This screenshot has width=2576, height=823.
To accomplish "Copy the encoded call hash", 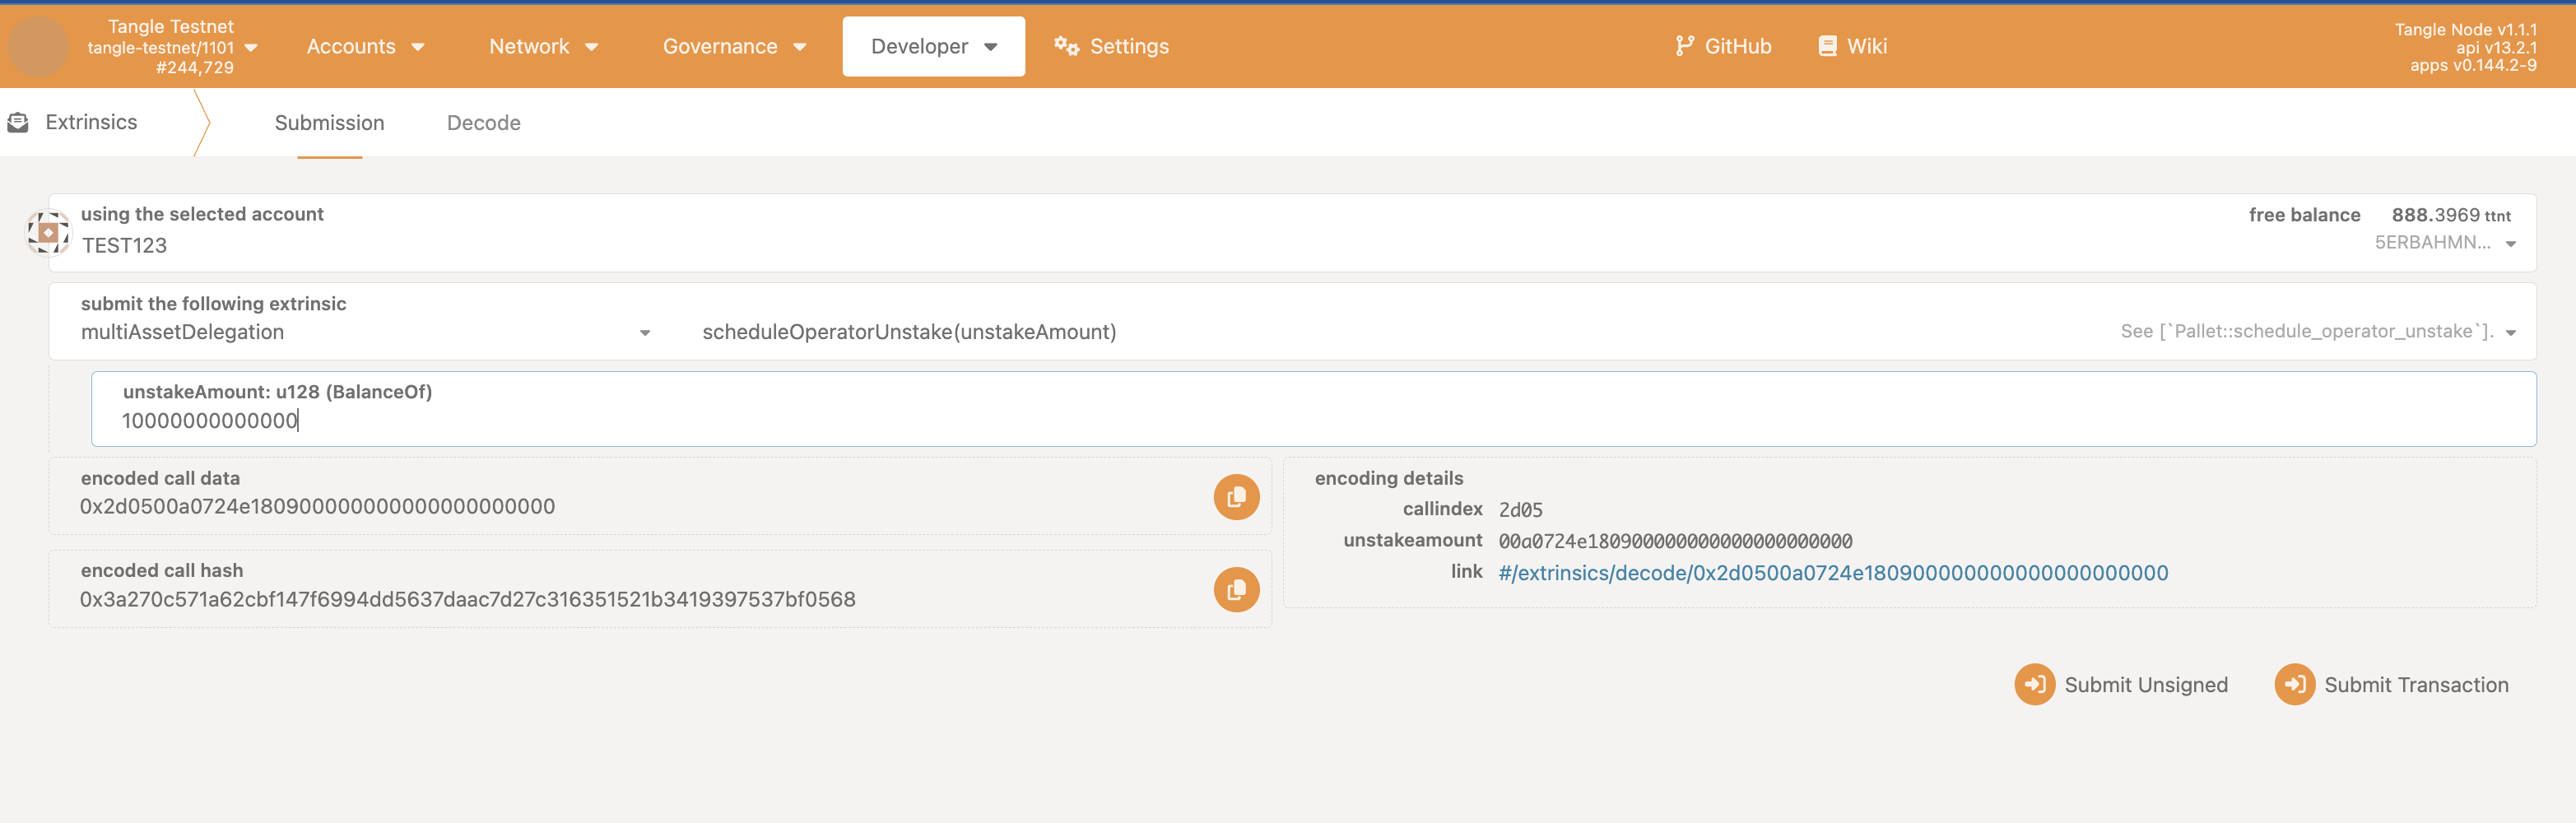I will (1236, 590).
